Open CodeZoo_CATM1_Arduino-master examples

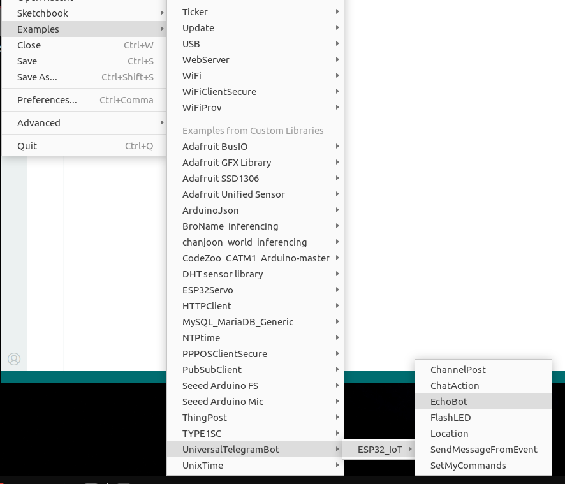point(256,258)
